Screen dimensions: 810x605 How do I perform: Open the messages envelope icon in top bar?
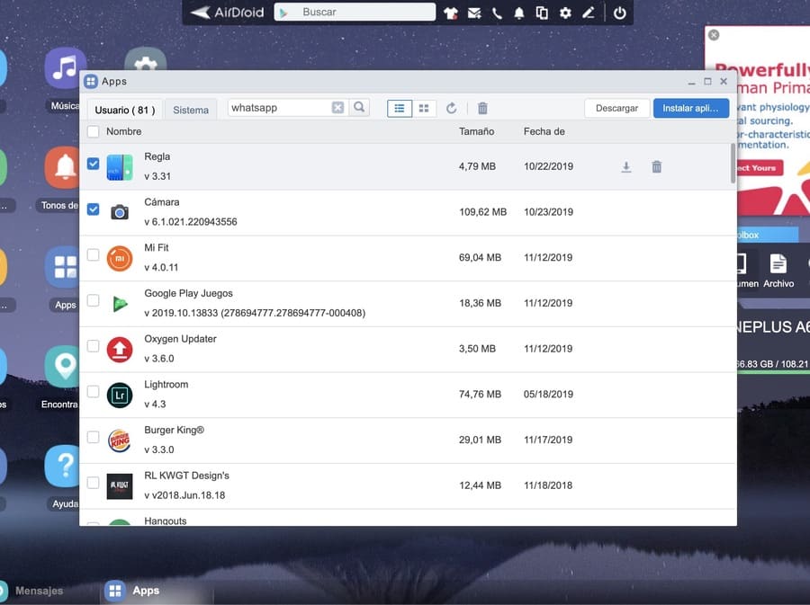pyautogui.click(x=474, y=13)
